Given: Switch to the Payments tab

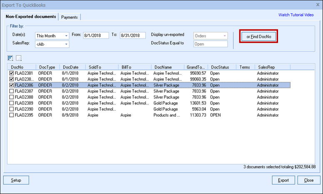Looking at the screenshot, I should pyautogui.click(x=70, y=17).
